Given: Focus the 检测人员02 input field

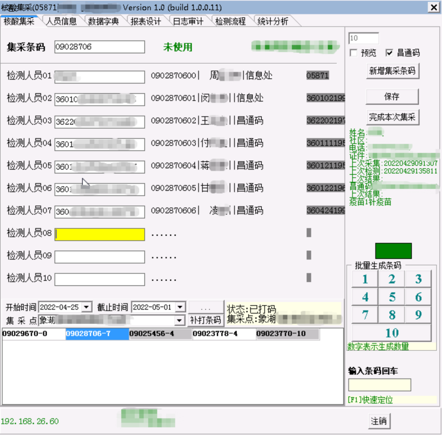Looking at the screenshot, I should coord(99,99).
